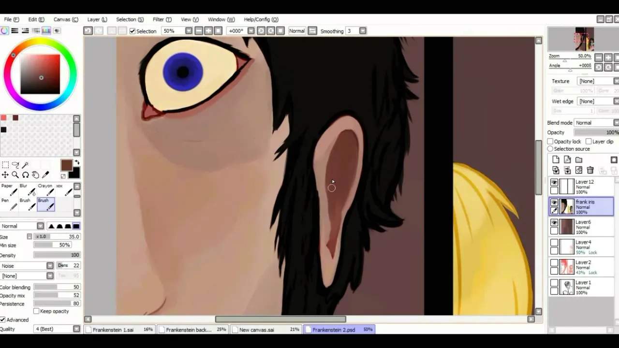Swap foreground and background colors

[77, 163]
